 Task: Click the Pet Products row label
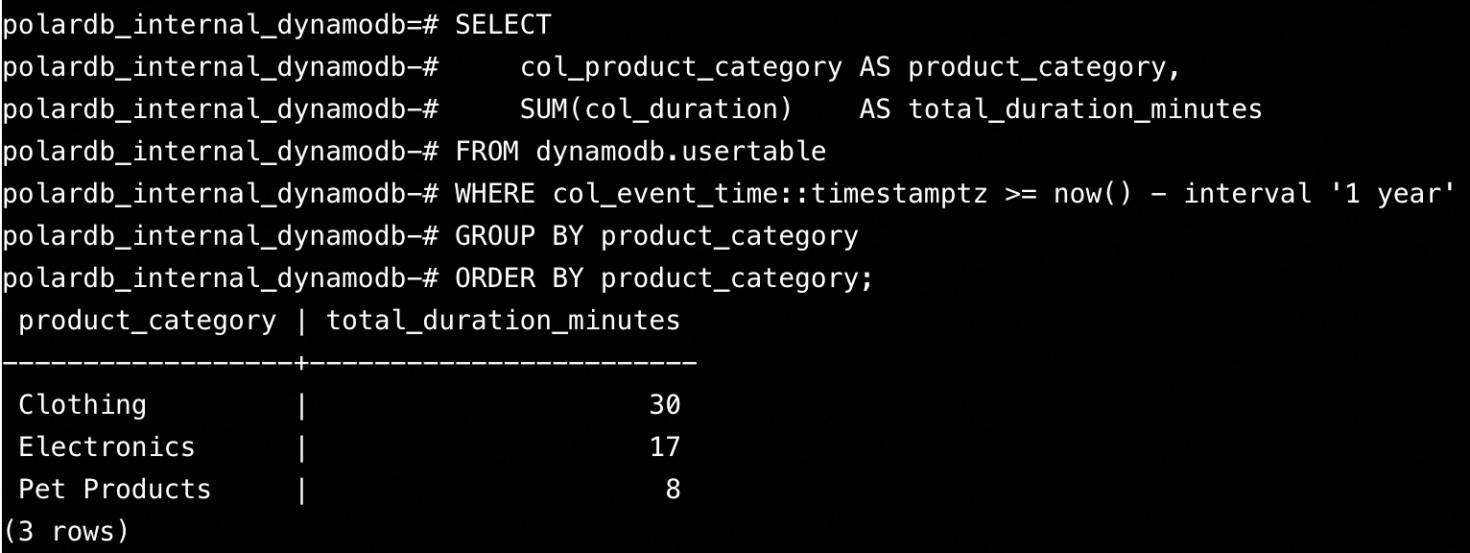pos(114,490)
